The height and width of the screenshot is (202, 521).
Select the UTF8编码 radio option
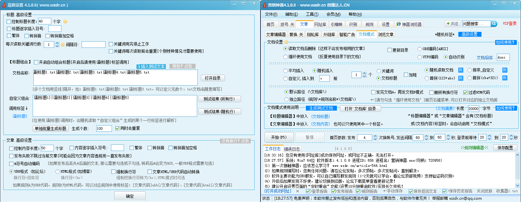pos(420,57)
